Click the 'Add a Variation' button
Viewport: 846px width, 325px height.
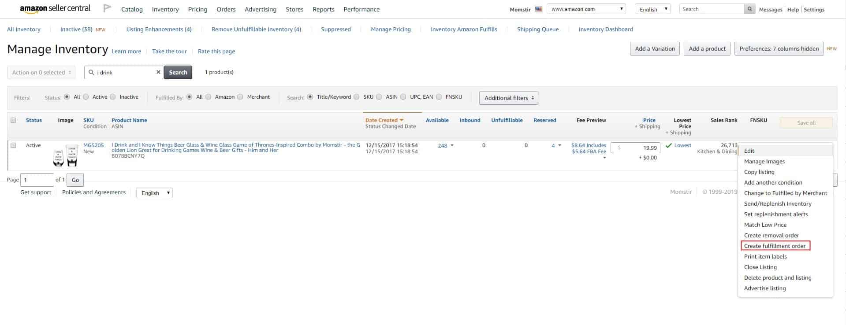(x=655, y=49)
